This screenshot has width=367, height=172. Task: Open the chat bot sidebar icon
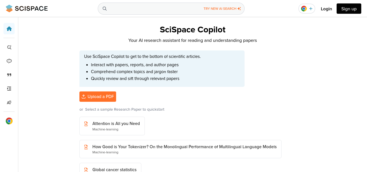[x=9, y=61]
